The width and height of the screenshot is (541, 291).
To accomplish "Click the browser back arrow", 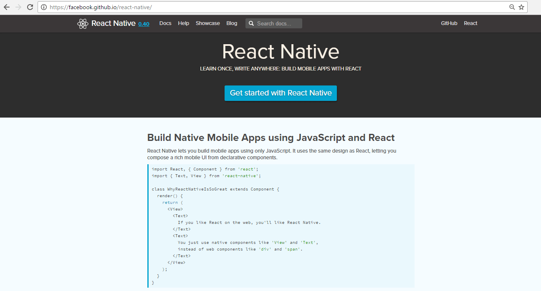I will [7, 7].
